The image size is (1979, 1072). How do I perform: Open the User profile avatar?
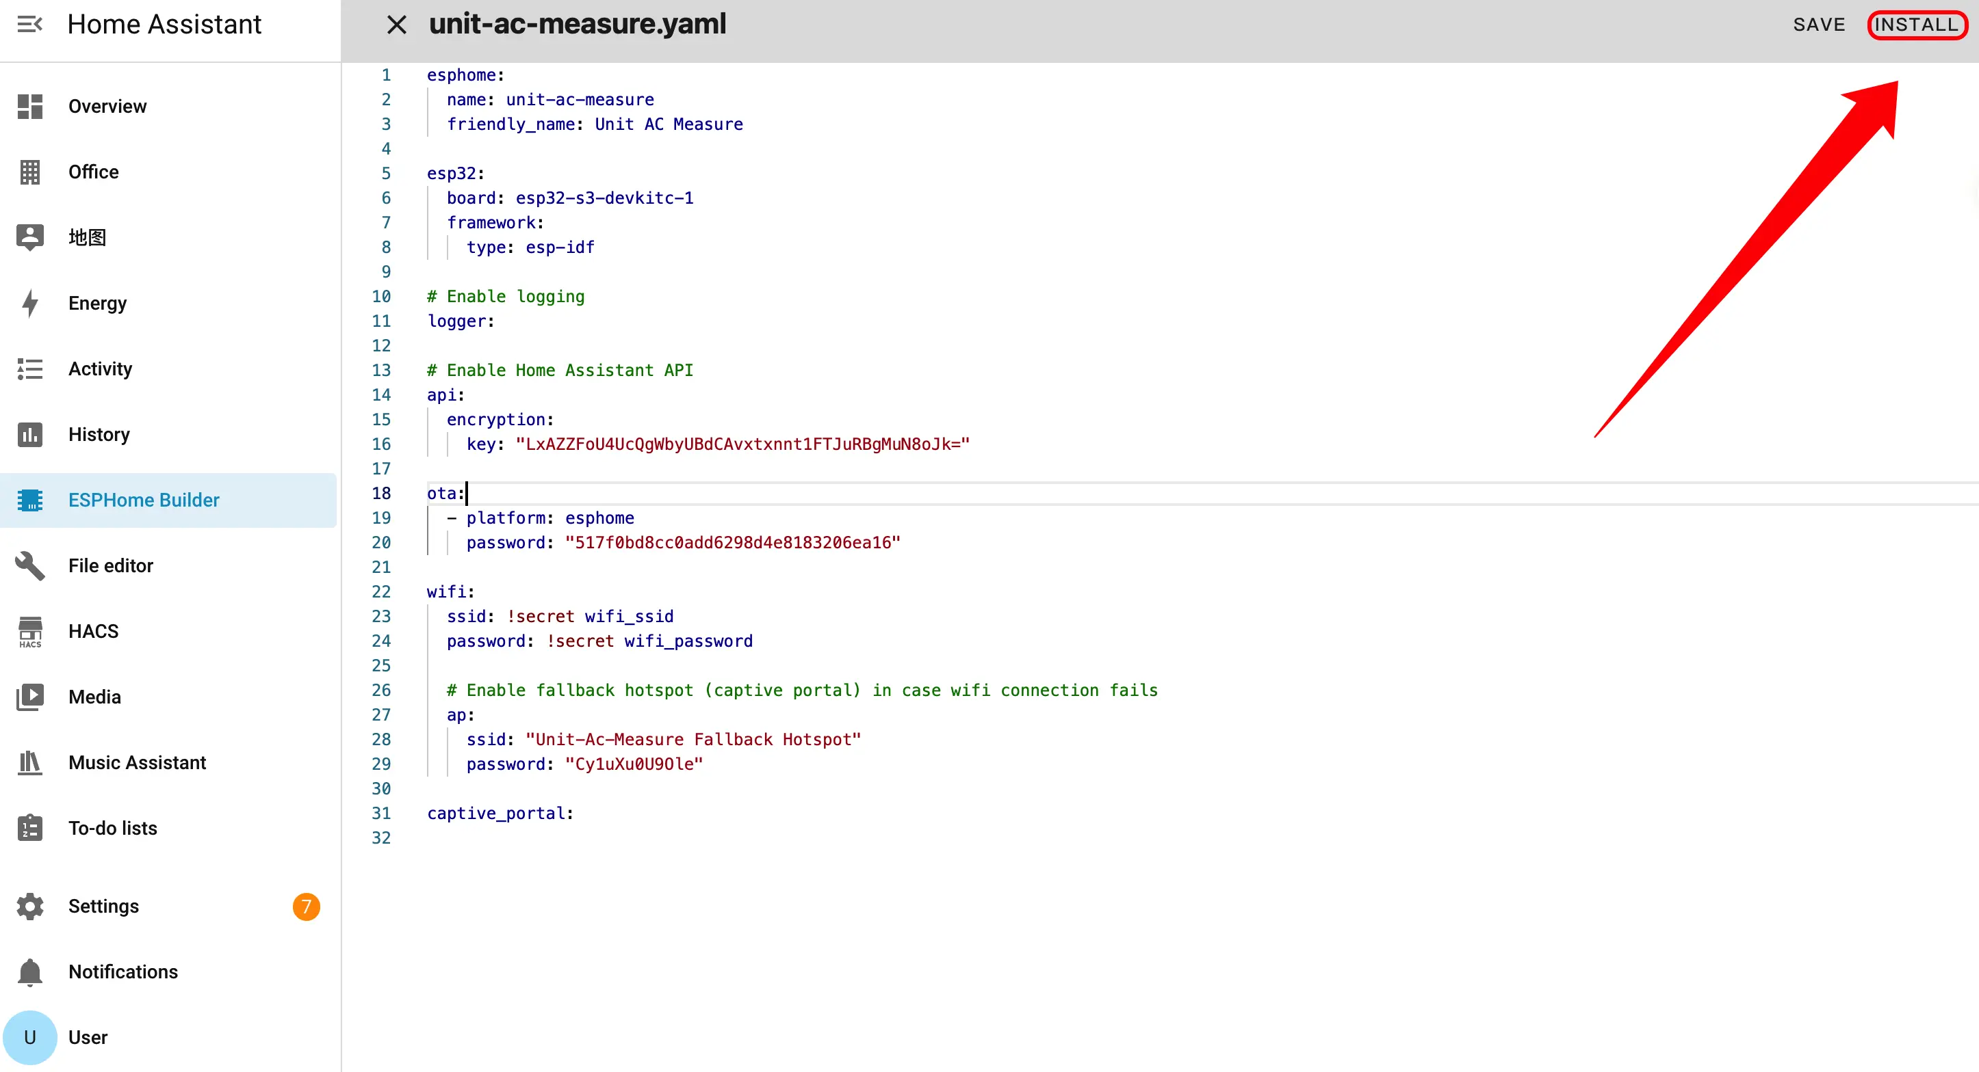point(30,1037)
